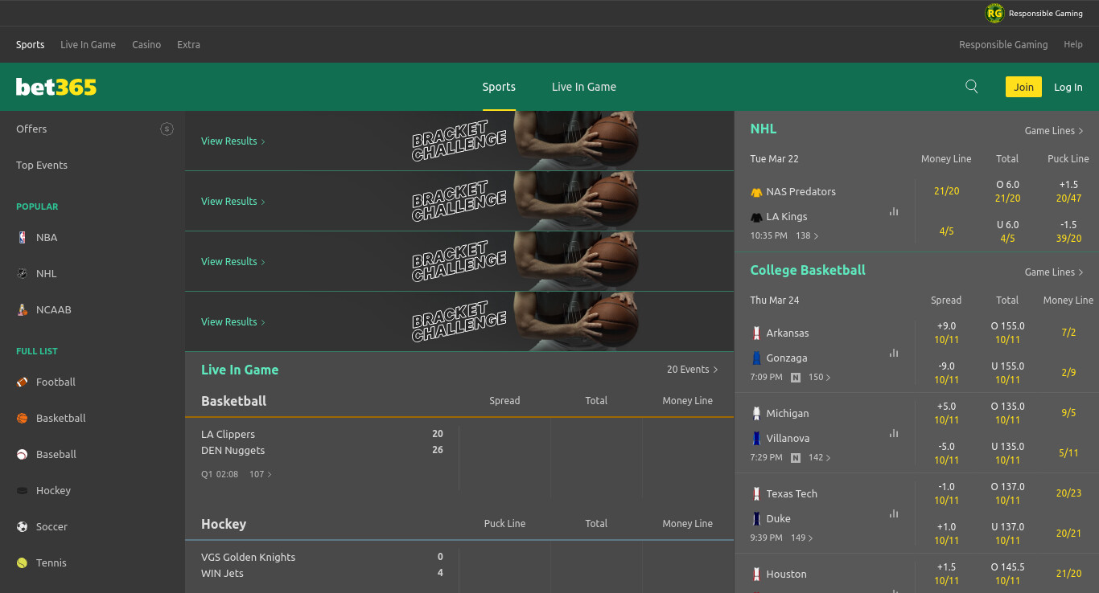Open stats chart for Predators vs Kings

click(x=894, y=211)
